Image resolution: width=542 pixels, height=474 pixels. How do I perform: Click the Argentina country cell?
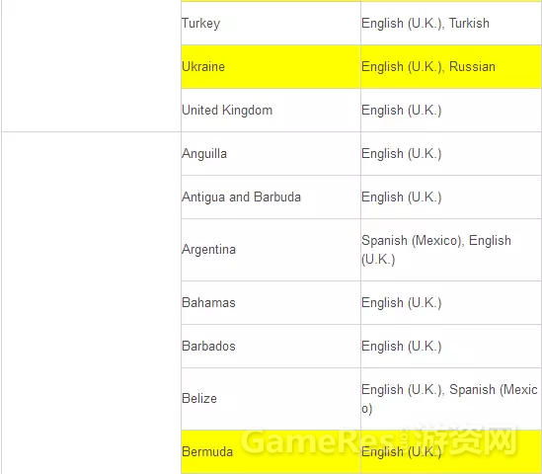[271, 250]
